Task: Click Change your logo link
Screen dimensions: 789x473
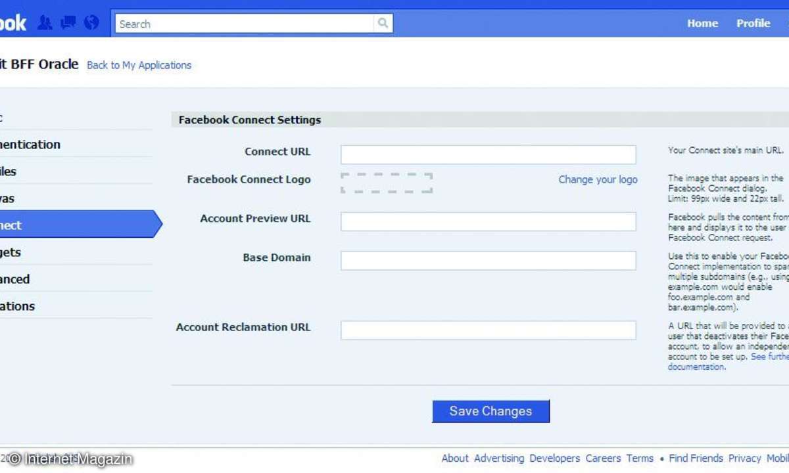Action: [598, 179]
